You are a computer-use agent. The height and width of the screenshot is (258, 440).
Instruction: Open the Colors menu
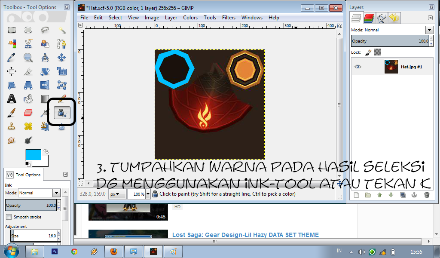190,18
